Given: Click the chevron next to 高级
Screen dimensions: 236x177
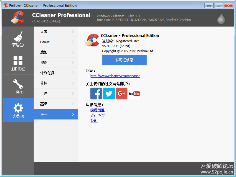Looking at the screenshot, I should [73, 104].
